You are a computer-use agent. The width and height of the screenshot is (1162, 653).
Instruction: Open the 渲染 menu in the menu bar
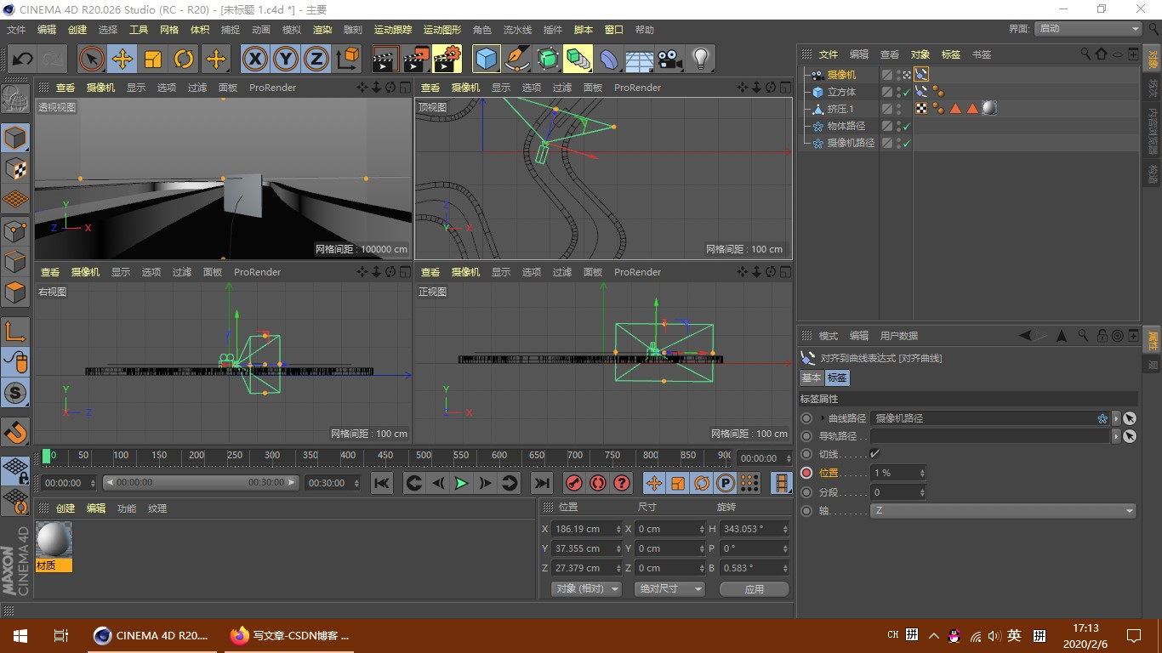point(323,28)
